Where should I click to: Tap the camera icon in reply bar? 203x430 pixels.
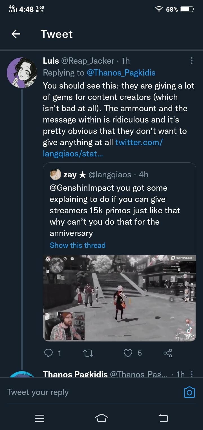tap(189, 392)
